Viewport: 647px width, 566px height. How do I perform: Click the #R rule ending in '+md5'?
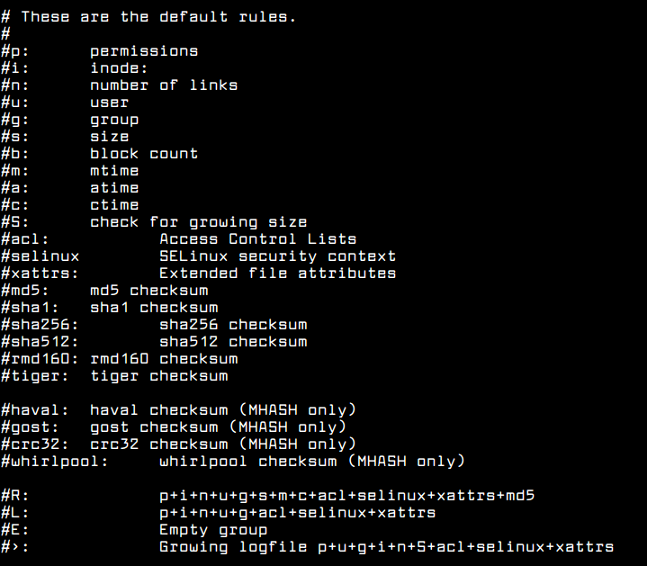(351, 496)
